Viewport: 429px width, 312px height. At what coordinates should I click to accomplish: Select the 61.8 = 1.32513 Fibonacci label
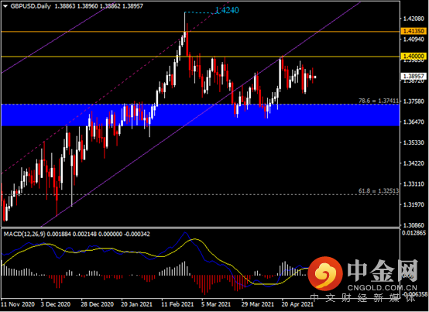tap(379, 191)
